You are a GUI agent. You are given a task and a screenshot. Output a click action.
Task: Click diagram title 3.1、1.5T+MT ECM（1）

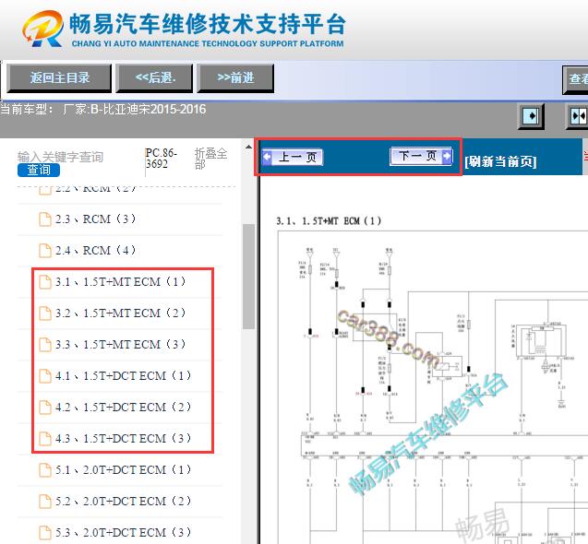point(329,220)
